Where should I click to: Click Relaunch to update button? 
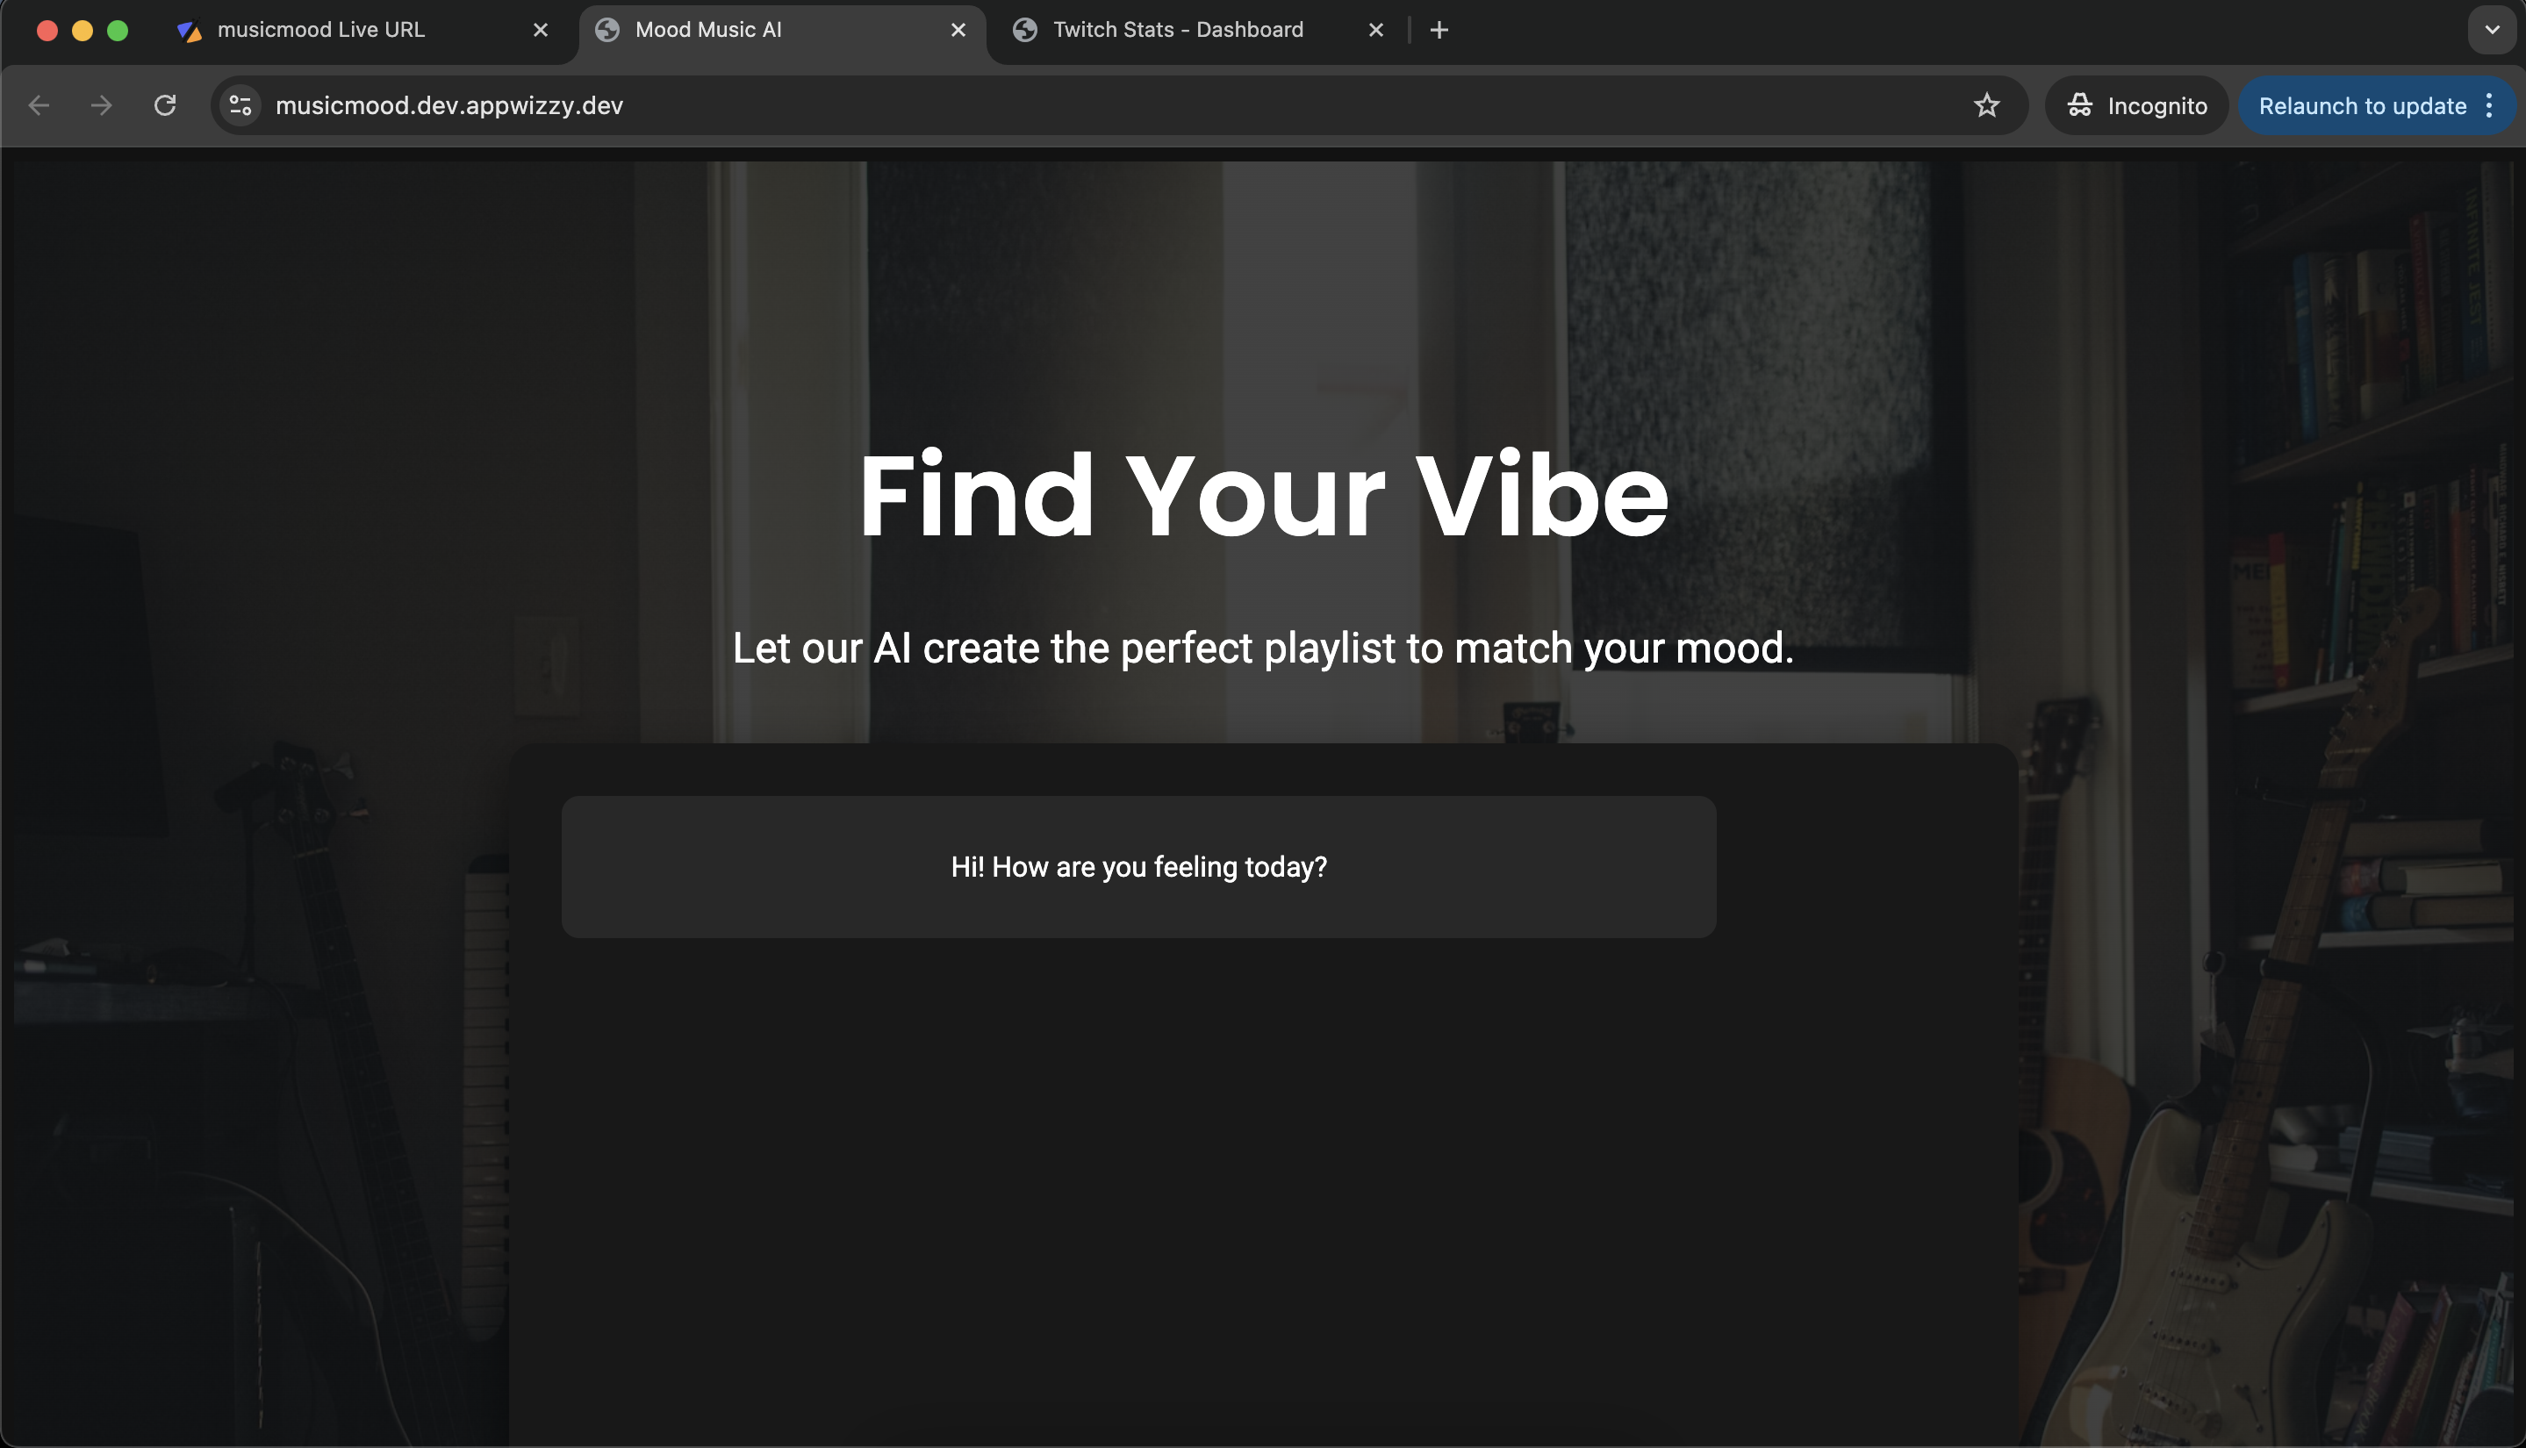[x=2361, y=105]
